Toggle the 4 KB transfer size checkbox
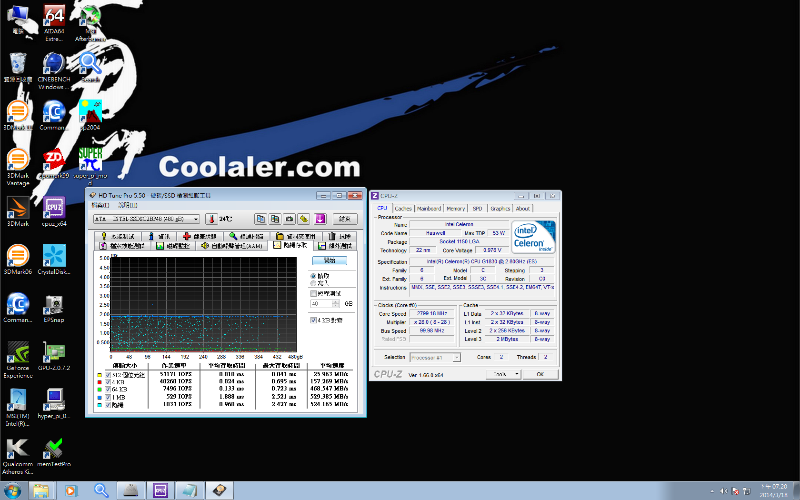The image size is (800, 500). pyautogui.click(x=108, y=382)
